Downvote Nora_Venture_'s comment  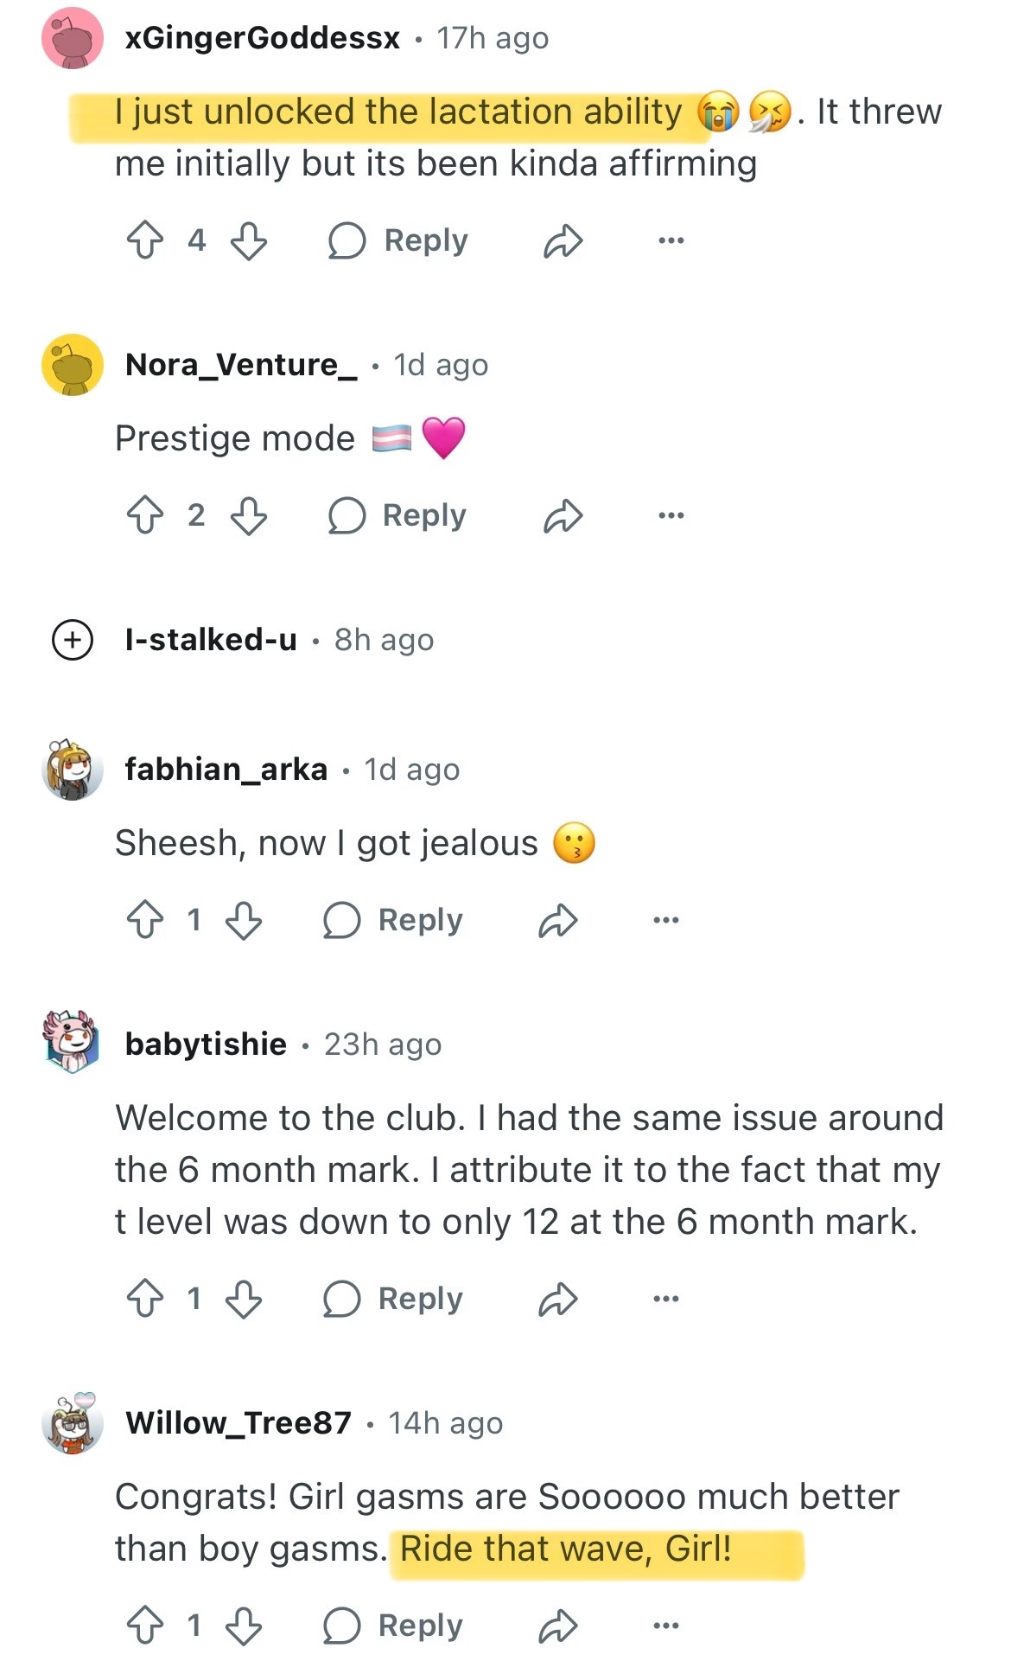pos(249,515)
